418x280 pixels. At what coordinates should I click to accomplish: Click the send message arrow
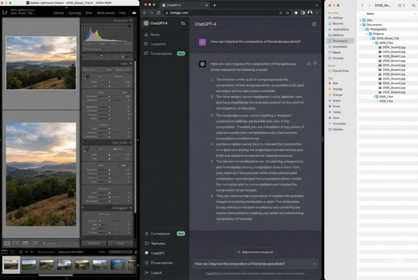[x=314, y=264]
